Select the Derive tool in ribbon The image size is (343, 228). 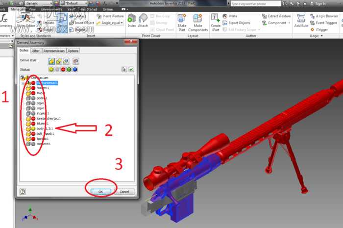pos(62,23)
